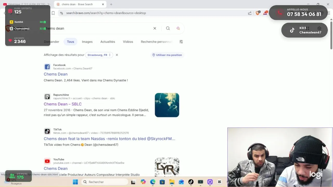Switch to the Actualités tab
Image resolution: width=333 pixels, height=187 pixels.
pyautogui.click(x=108, y=42)
